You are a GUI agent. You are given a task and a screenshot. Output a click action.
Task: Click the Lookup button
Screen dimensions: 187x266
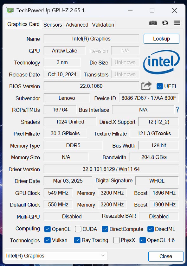point(161,39)
